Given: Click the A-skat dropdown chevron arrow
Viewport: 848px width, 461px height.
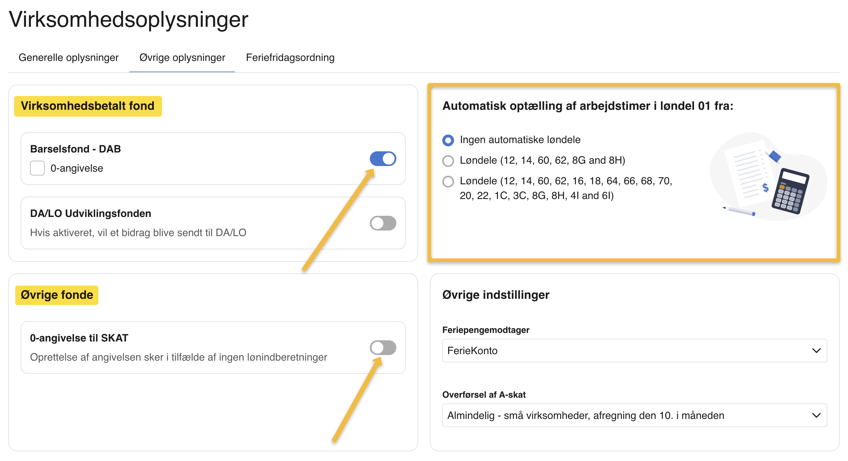Looking at the screenshot, I should (x=816, y=416).
